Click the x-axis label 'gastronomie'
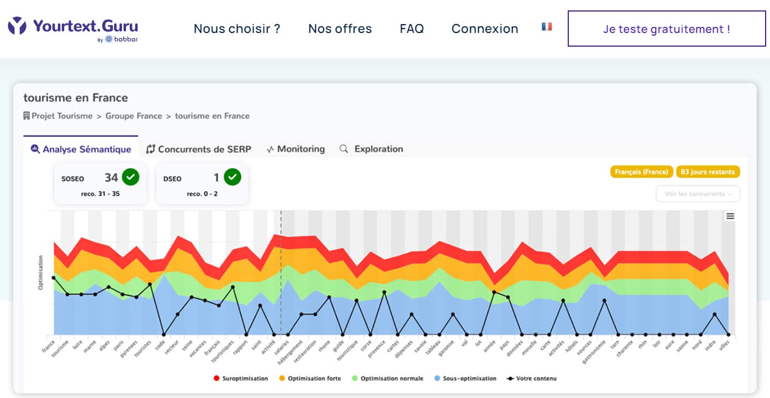 click(595, 351)
